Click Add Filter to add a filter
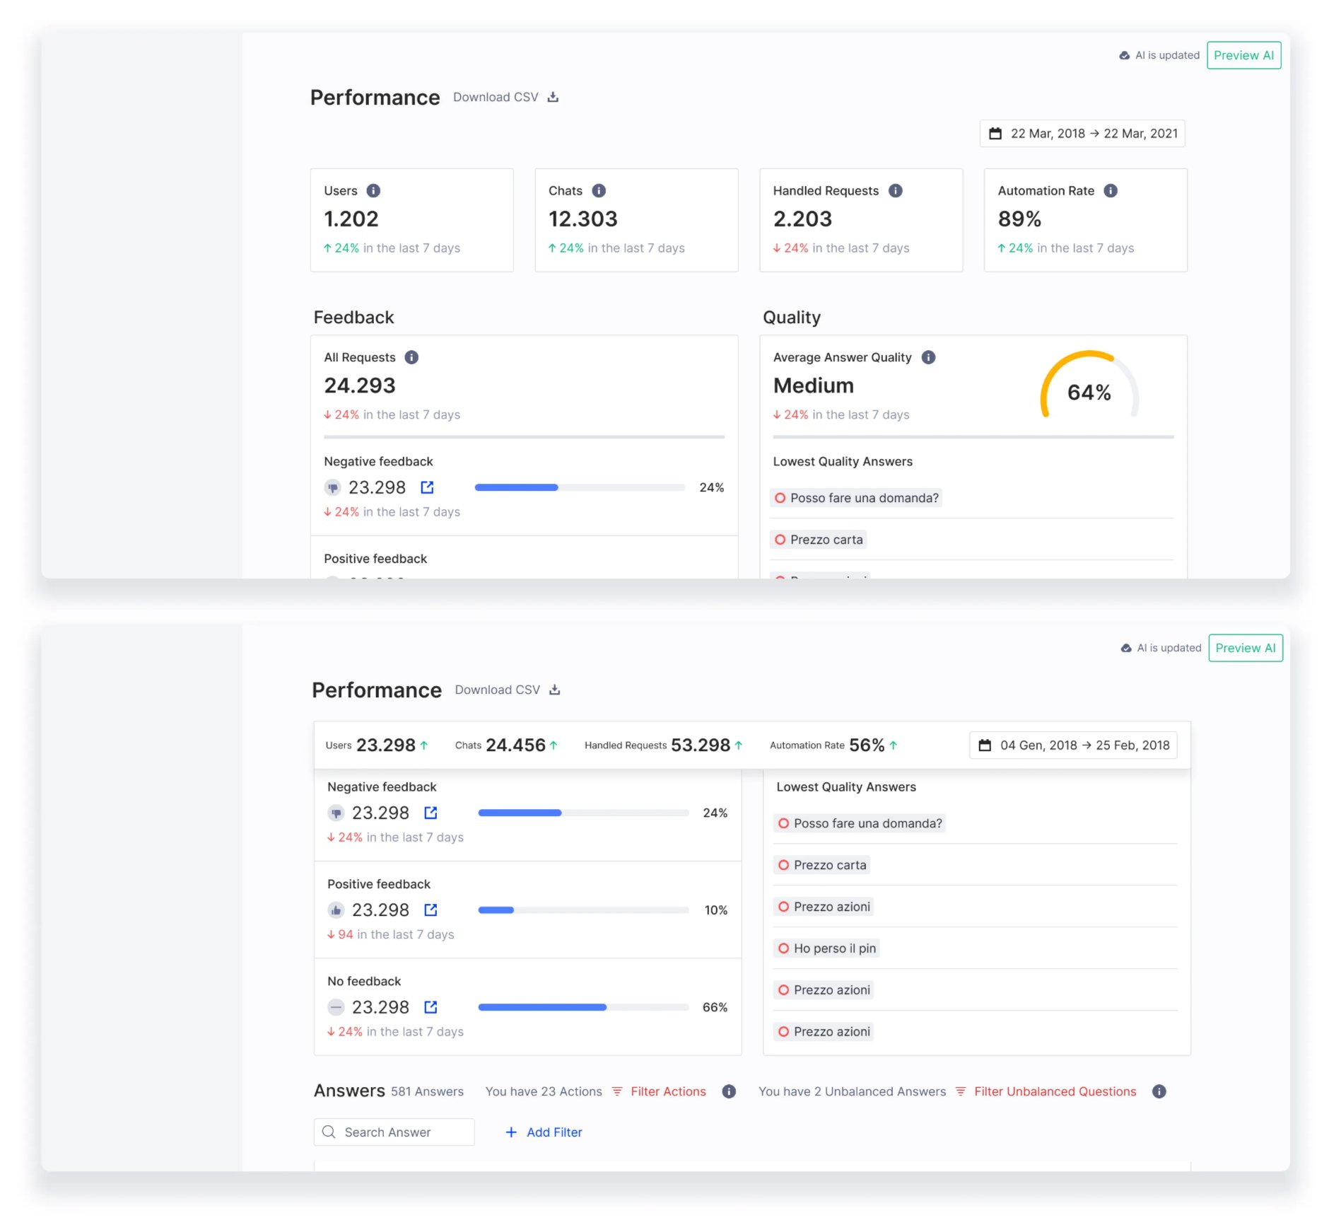 [544, 1132]
